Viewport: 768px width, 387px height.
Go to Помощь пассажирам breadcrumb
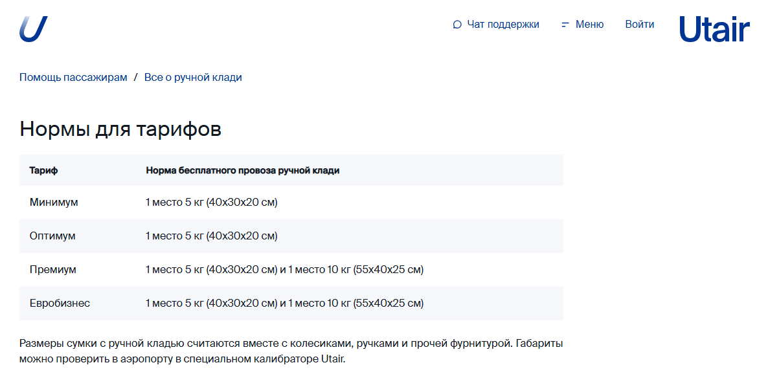[73, 77]
